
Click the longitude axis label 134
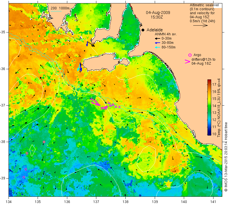tap(9, 202)
